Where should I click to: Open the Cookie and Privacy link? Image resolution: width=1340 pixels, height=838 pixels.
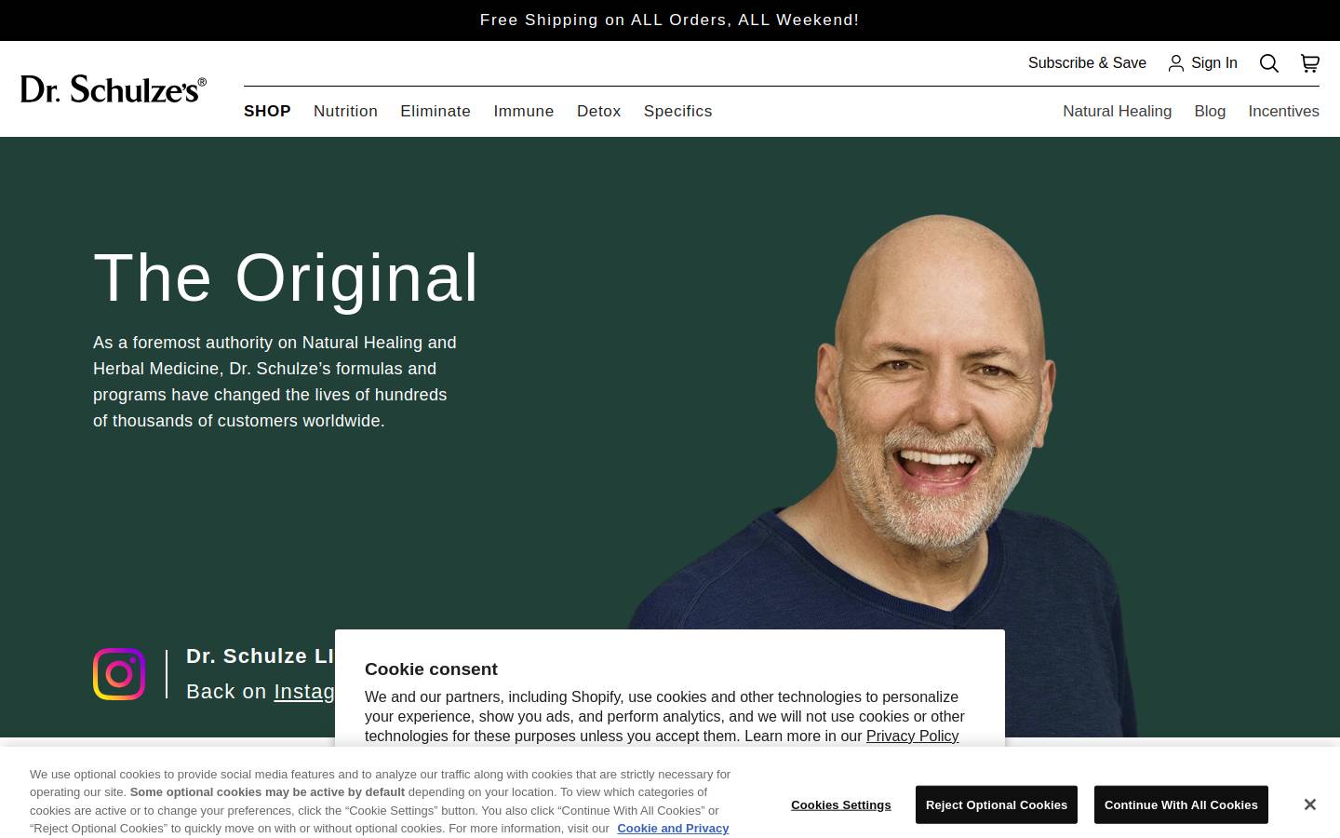[673, 828]
